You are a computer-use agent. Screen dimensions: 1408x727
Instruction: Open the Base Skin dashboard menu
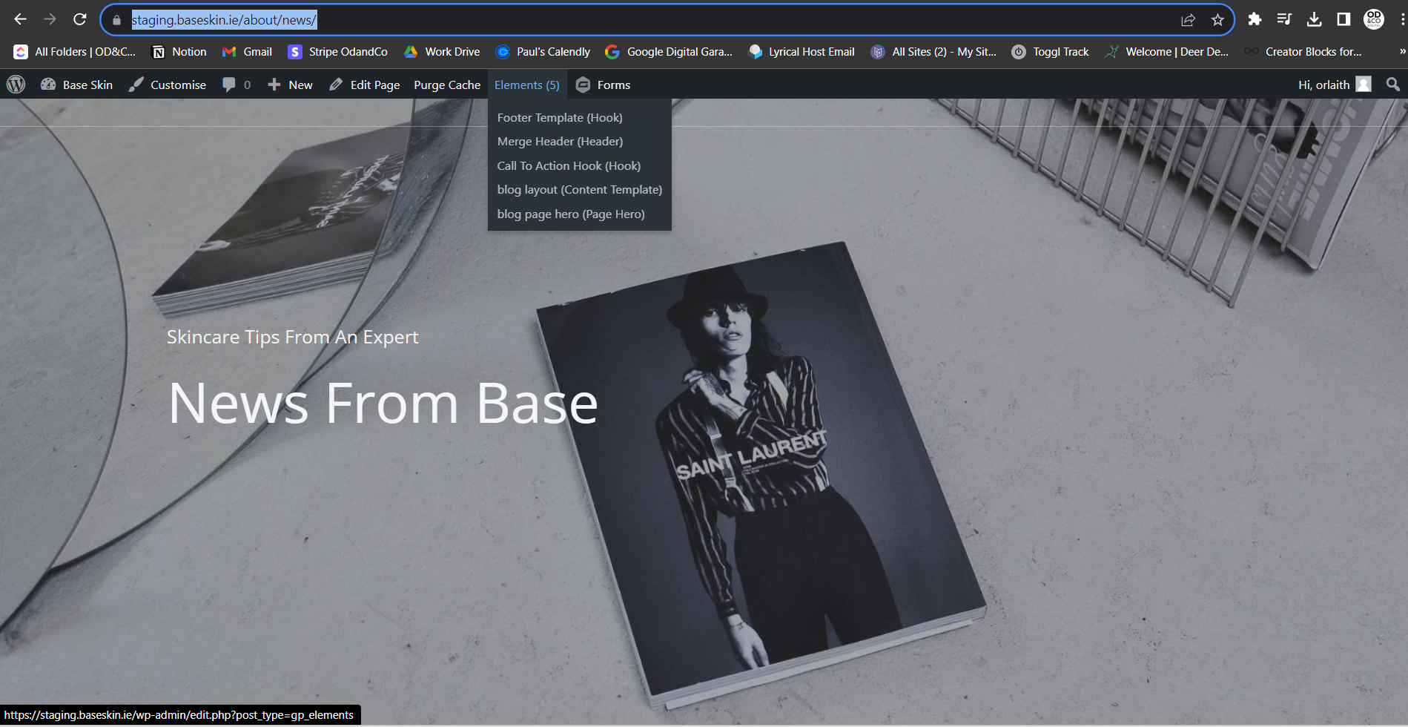pyautogui.click(x=76, y=85)
